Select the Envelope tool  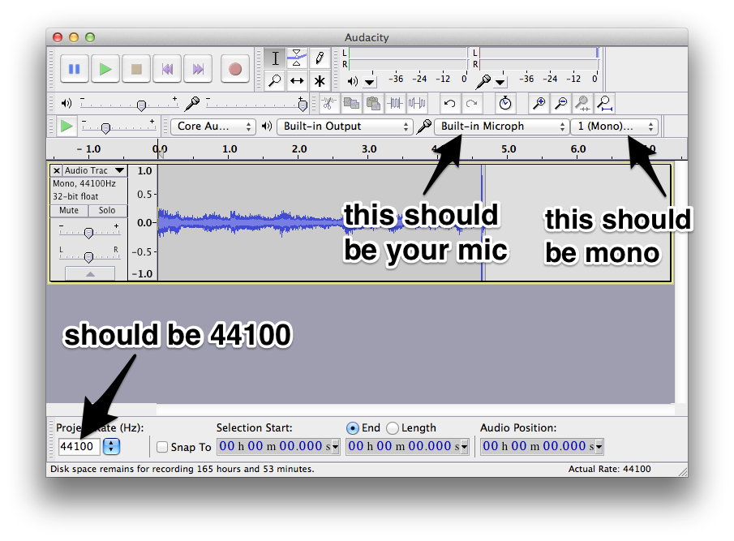tap(297, 58)
